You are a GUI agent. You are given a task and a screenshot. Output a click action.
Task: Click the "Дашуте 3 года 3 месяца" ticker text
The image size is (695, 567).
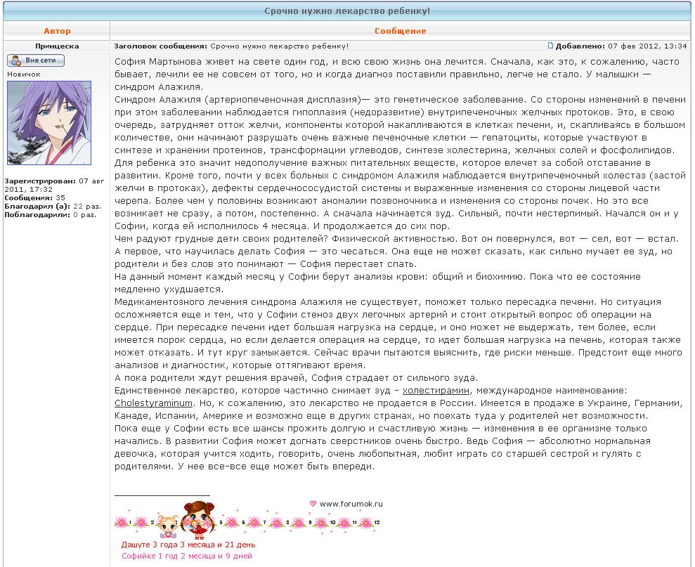coord(188,545)
